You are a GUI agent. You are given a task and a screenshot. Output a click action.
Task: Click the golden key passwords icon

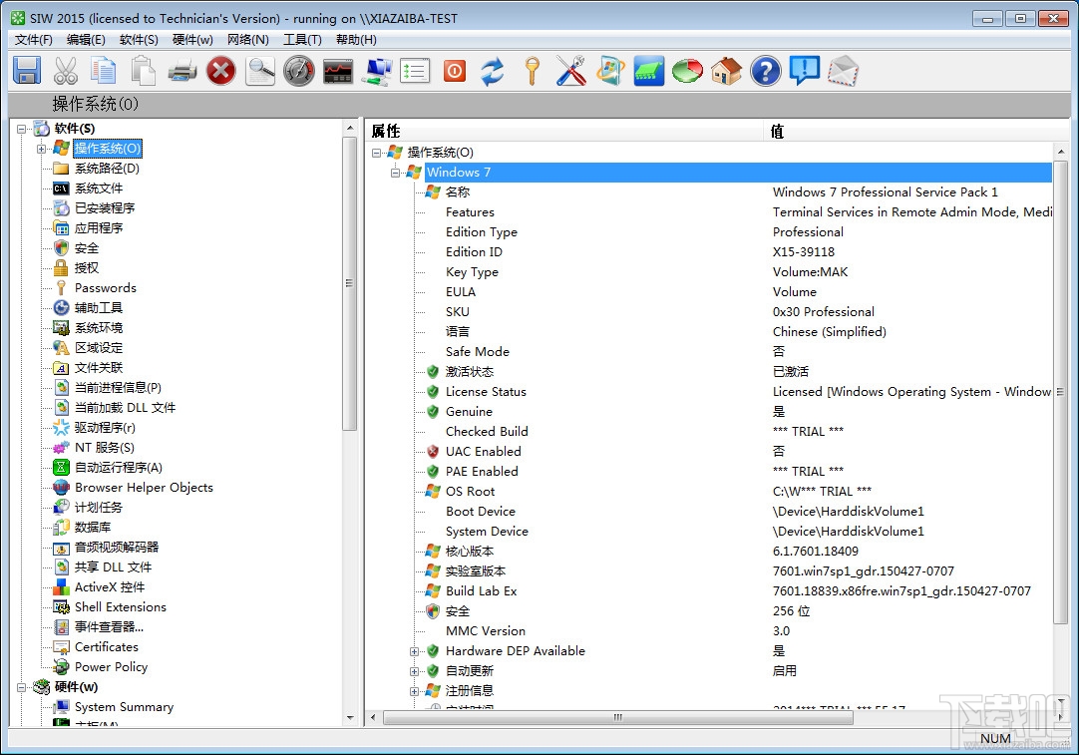coord(532,71)
